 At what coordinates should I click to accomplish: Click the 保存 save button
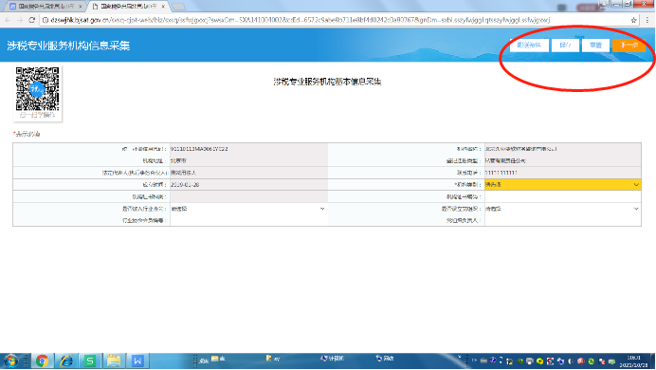565,46
